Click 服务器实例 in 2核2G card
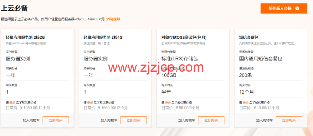Image resolution: width=313 pixels, height=136 pixels. pyautogui.click(x=18, y=59)
